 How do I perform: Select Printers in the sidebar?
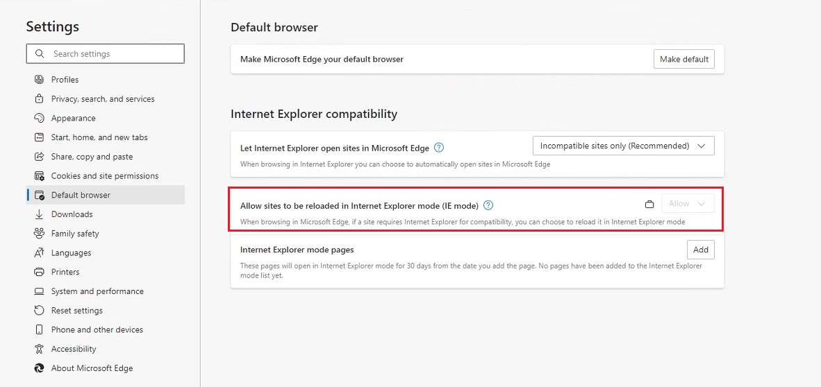(106, 272)
